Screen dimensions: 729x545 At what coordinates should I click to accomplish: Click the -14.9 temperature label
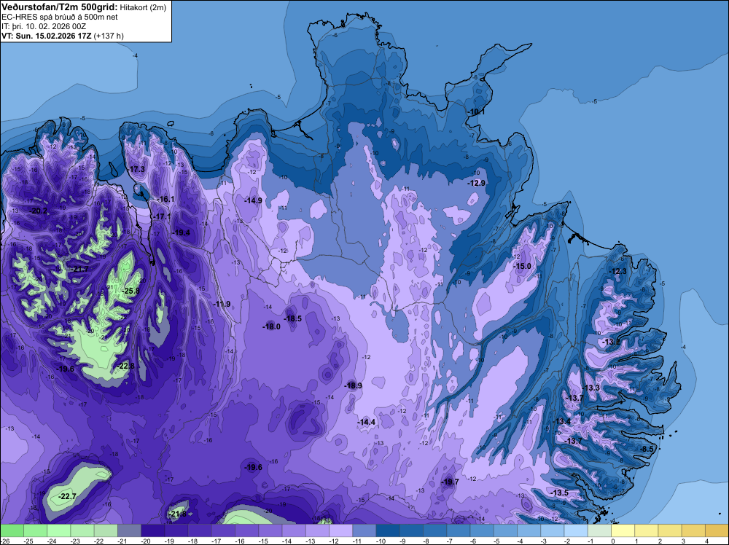(254, 200)
